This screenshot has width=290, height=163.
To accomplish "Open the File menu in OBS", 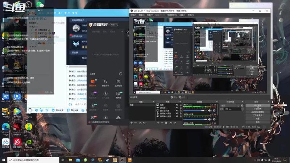I will pos(133,15).
